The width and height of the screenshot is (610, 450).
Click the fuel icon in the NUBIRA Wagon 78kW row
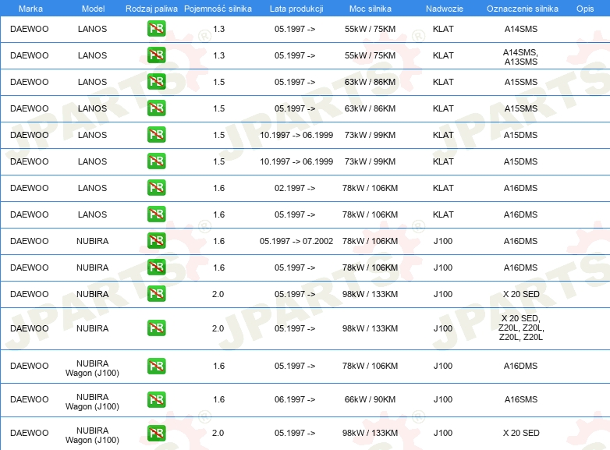click(x=156, y=366)
